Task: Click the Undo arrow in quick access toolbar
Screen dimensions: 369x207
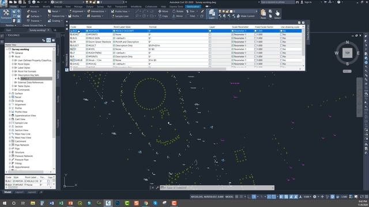Action: [x=39, y=2]
